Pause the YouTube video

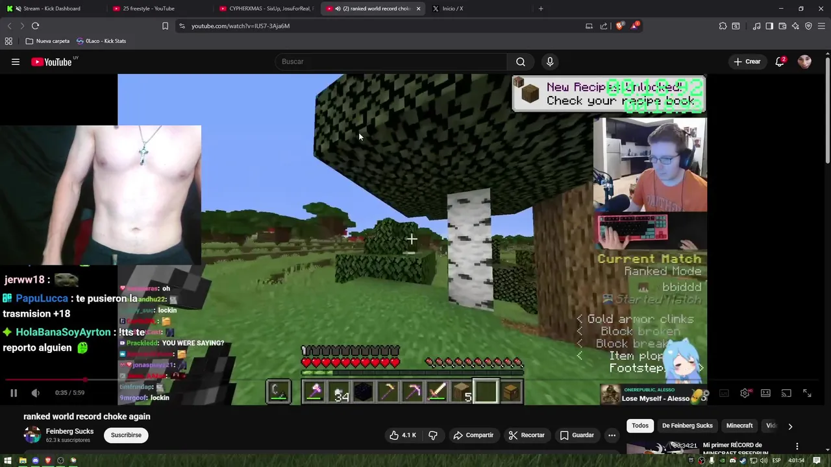pyautogui.click(x=14, y=392)
